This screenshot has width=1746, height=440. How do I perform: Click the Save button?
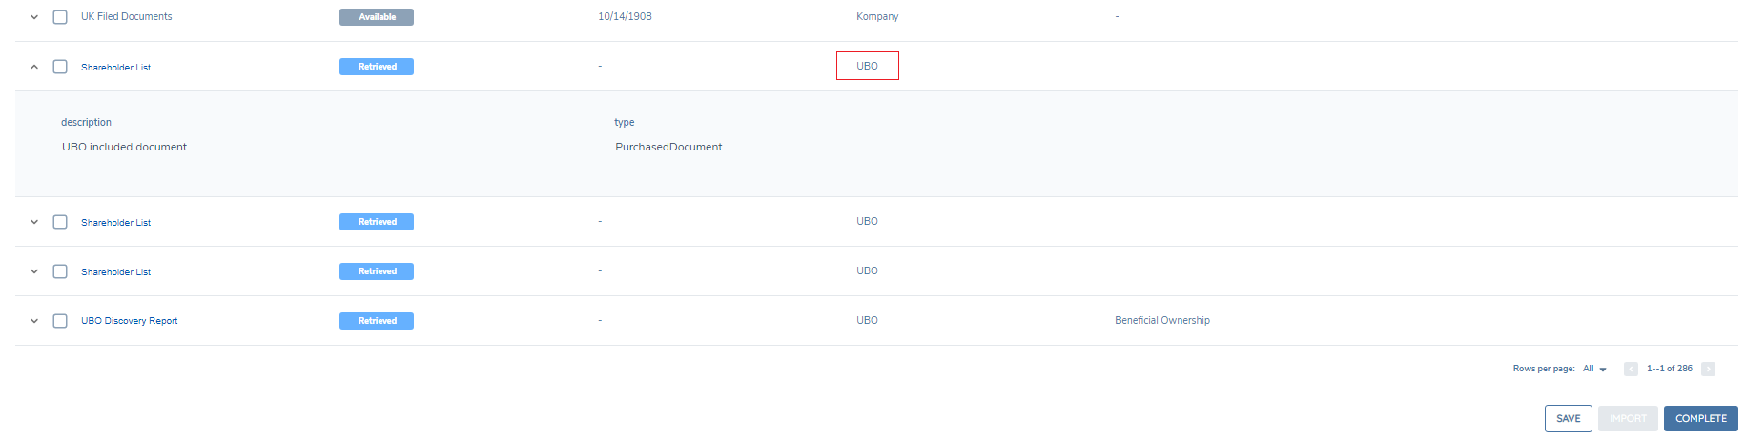point(1568,418)
